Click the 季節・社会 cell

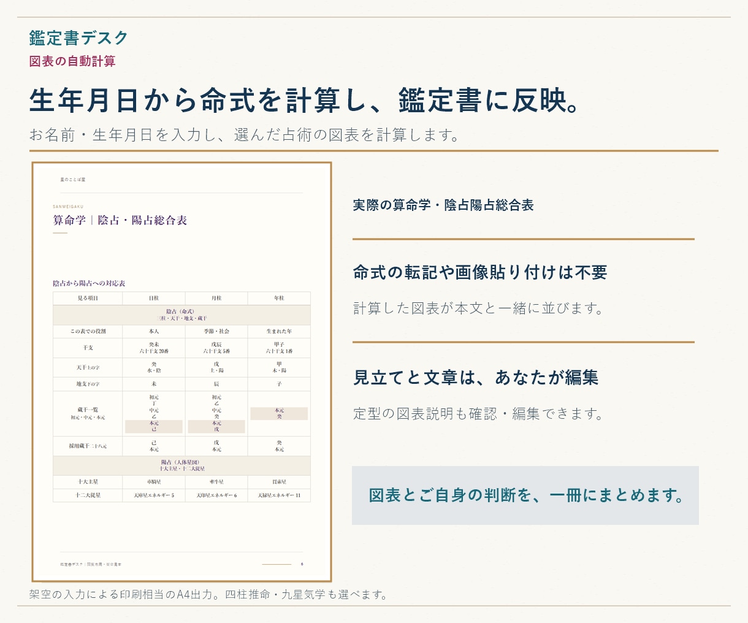coord(216,331)
